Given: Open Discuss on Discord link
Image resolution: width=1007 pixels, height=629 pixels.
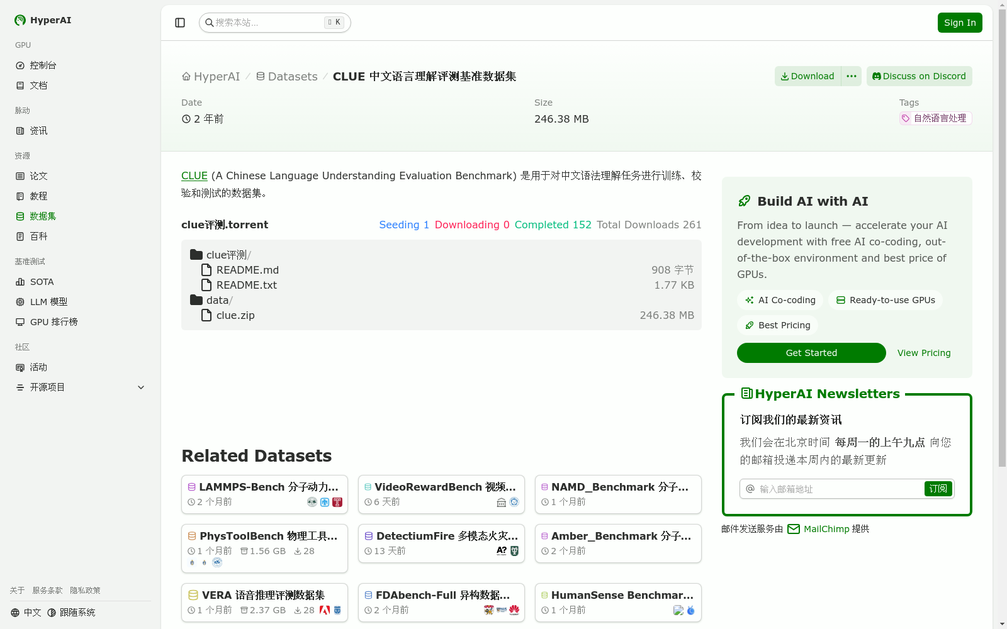Looking at the screenshot, I should 919,76.
